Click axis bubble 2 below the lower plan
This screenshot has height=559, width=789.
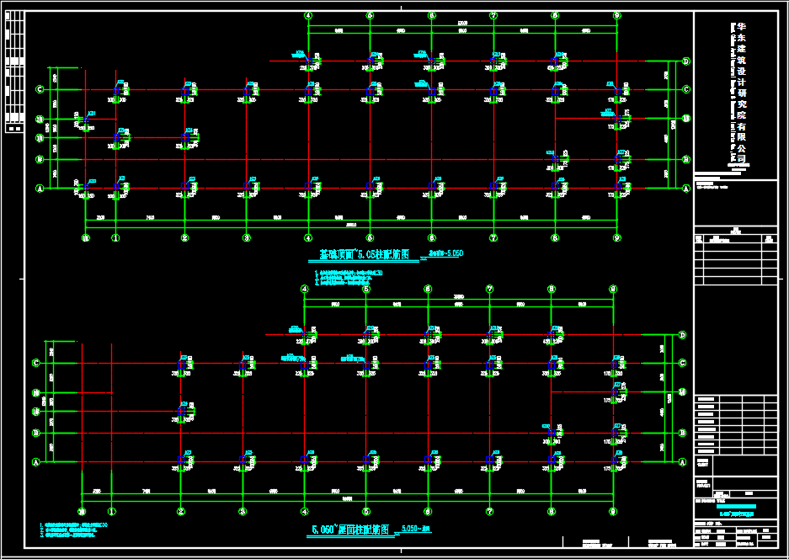coord(180,511)
